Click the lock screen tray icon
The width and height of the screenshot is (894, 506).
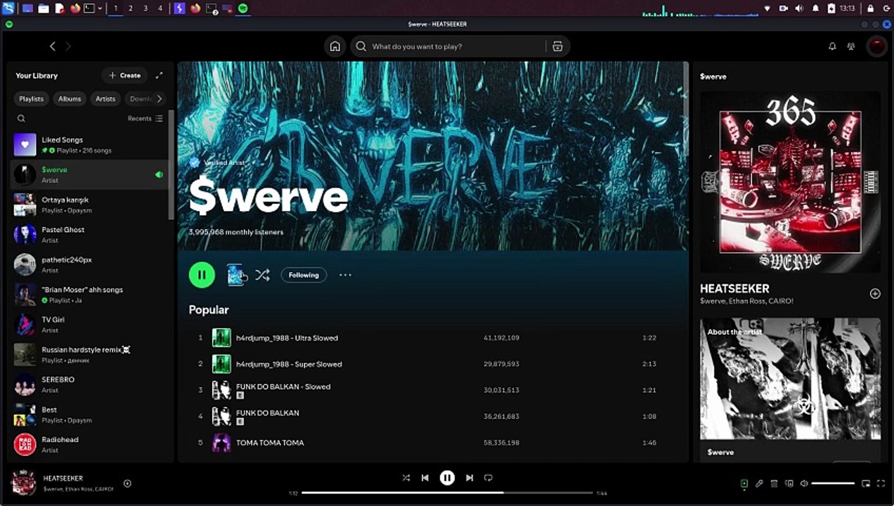click(x=870, y=8)
